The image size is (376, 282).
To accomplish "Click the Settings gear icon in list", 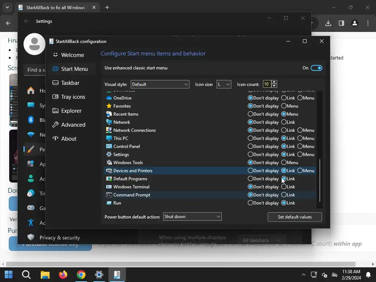I will (x=109, y=155).
